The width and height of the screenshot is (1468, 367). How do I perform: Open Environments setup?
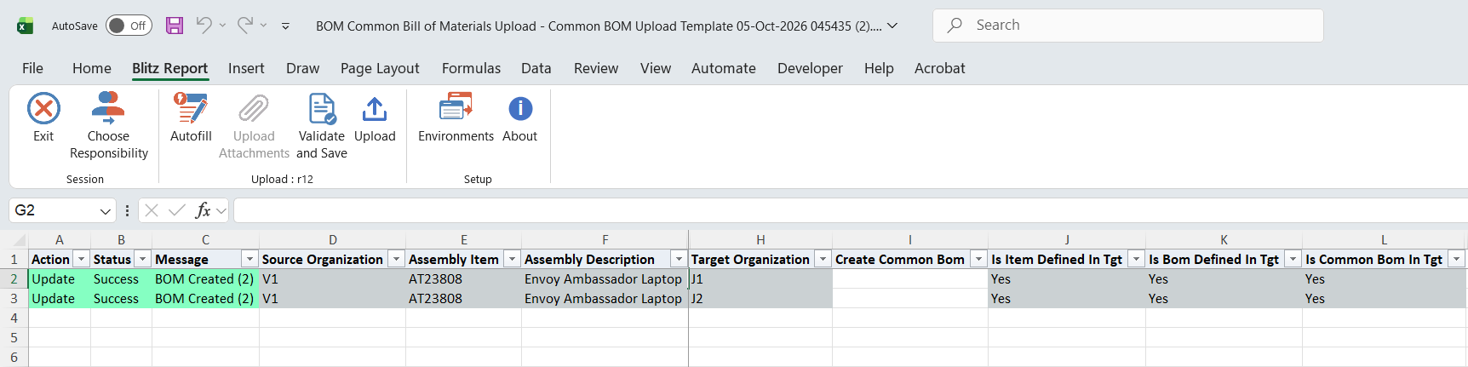pos(456,117)
